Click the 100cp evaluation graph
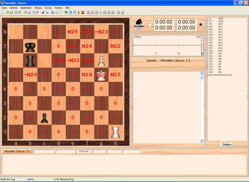249x182 pixels. click(167, 45)
